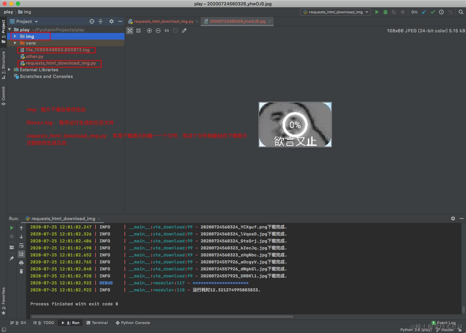Zoom in on the image with the plus icon
Viewport: 466px width, 333px height.
[149, 30]
